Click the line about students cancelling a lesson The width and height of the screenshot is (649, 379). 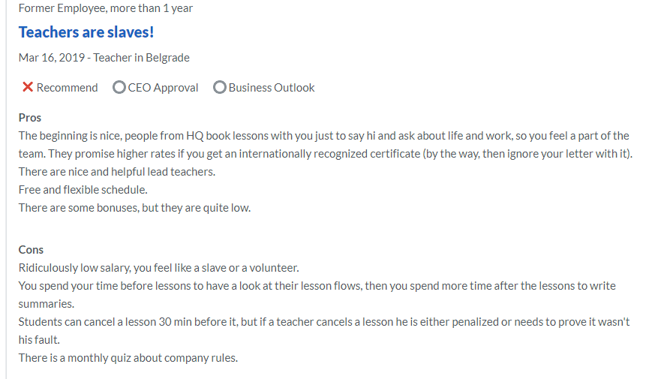pyautogui.click(x=323, y=321)
